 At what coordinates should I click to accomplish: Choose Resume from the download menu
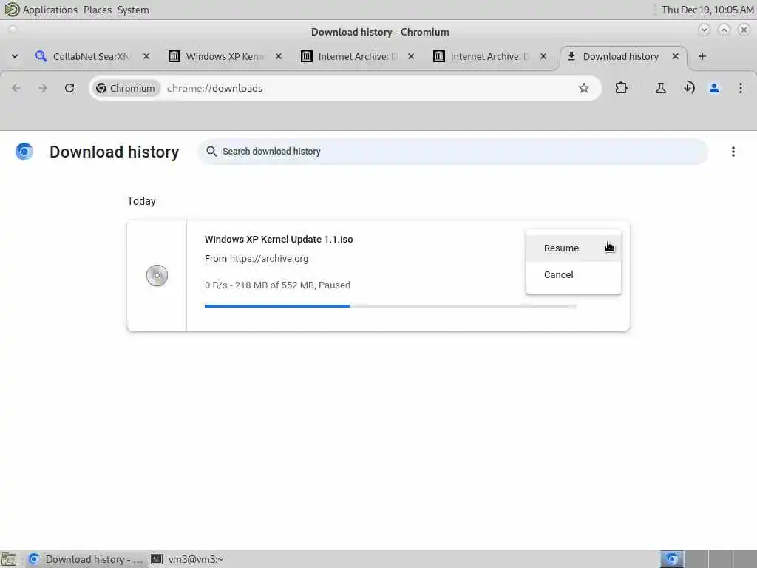click(x=574, y=248)
